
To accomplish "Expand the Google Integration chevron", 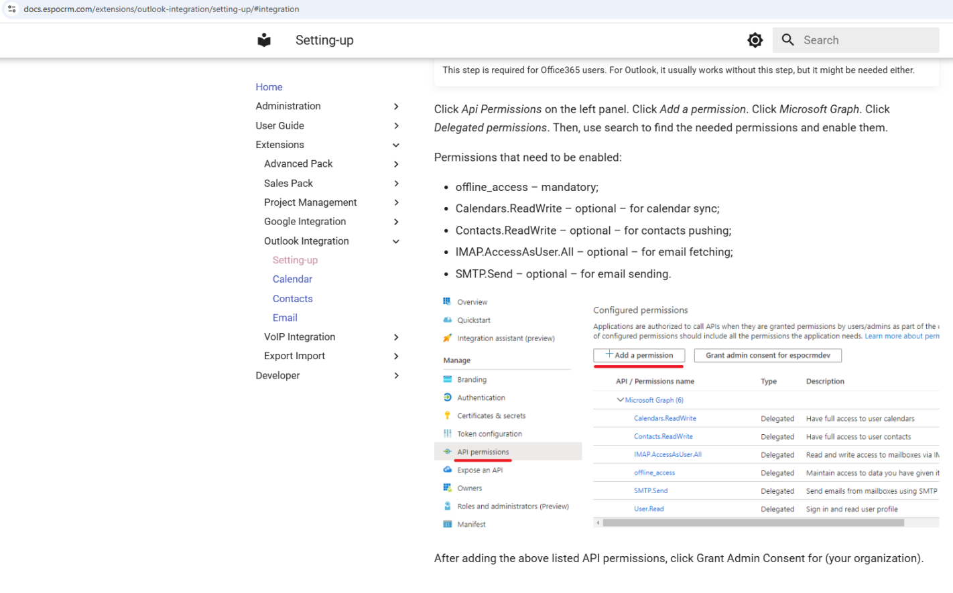I will click(396, 222).
